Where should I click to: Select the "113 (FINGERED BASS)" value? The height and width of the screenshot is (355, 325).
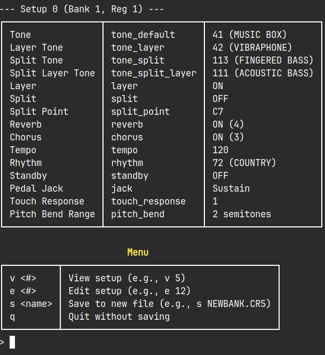click(260, 60)
